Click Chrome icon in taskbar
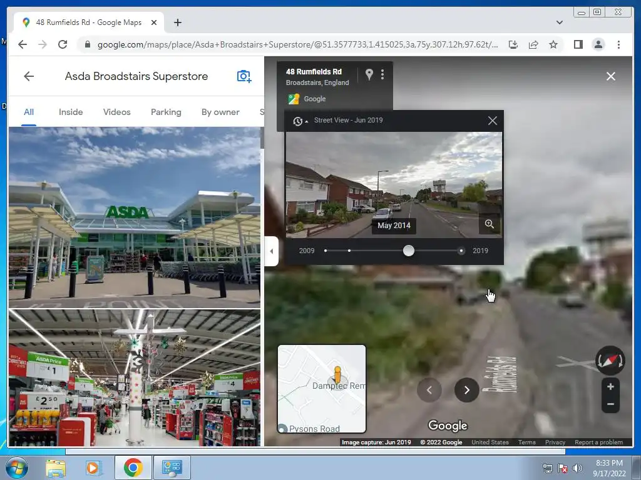This screenshot has width=641, height=480. (133, 467)
